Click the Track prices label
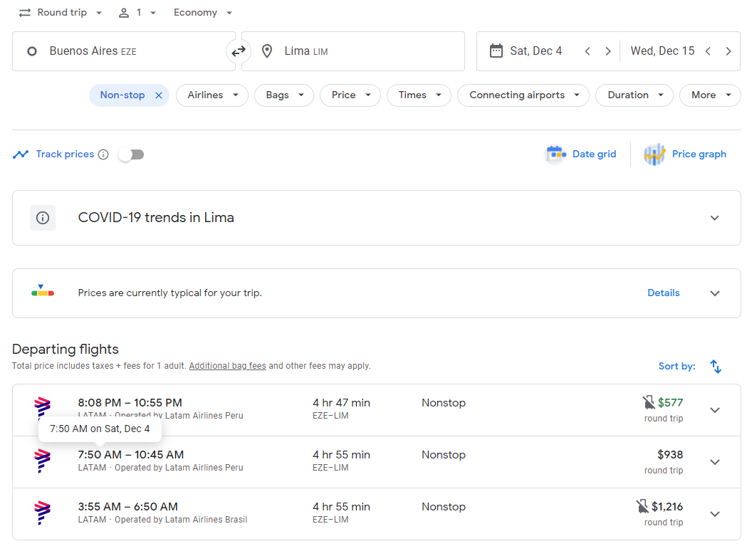747x551 pixels. tap(65, 154)
